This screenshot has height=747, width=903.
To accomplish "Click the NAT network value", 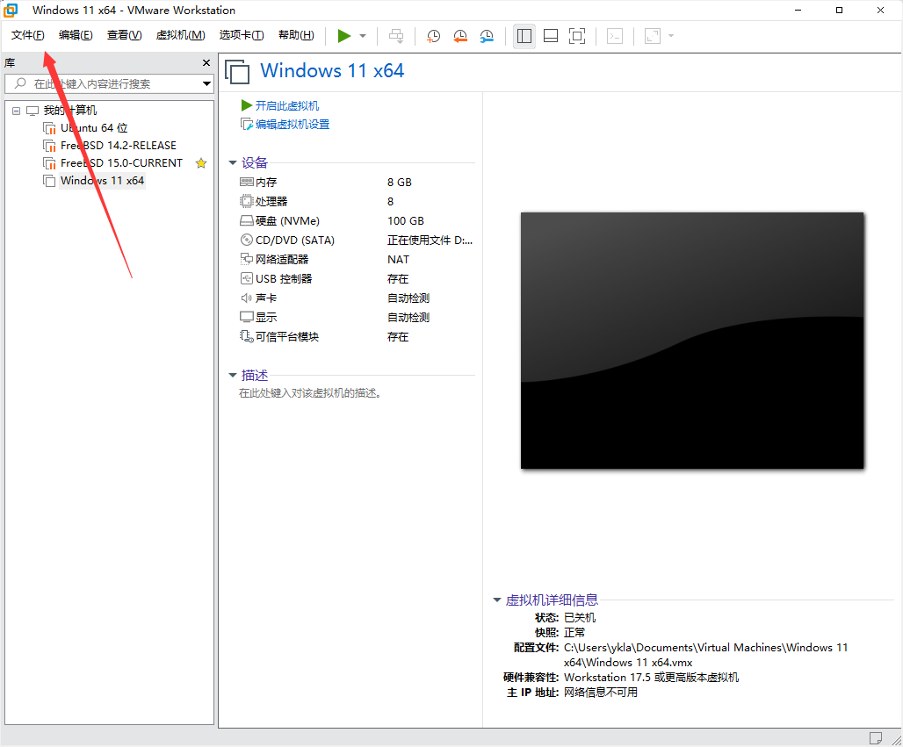I will tap(398, 260).
